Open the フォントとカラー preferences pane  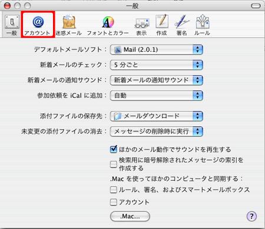coord(108,25)
